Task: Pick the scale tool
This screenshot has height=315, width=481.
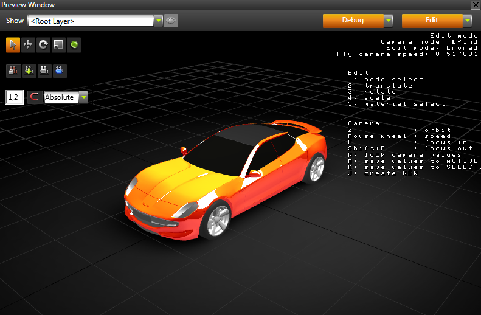Action: pos(58,44)
